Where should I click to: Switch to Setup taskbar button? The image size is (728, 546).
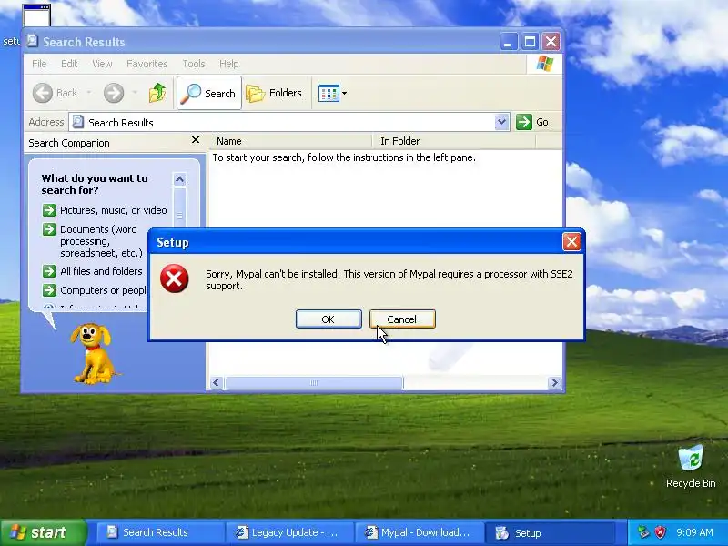549,532
